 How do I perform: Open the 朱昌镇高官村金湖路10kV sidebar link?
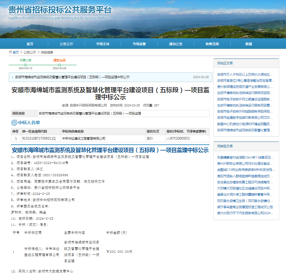pyautogui.click(x=245, y=158)
